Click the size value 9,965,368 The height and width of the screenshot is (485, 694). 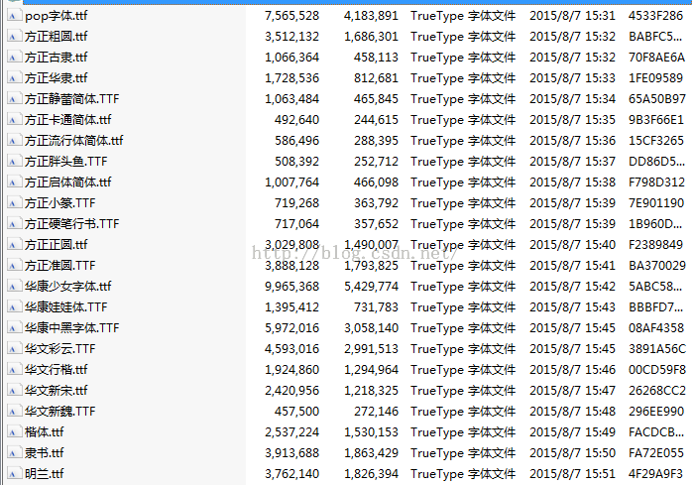292,287
